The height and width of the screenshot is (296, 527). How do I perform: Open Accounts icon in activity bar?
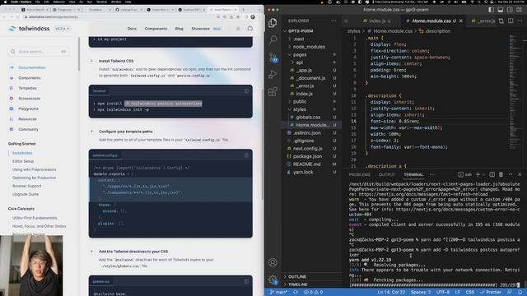(273, 262)
